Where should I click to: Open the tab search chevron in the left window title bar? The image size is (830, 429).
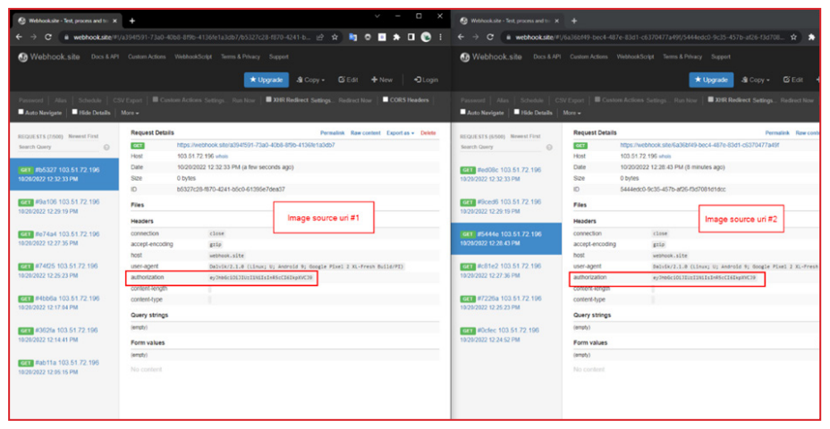pos(377,16)
